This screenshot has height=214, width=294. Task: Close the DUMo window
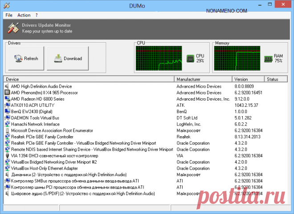pos(283,4)
